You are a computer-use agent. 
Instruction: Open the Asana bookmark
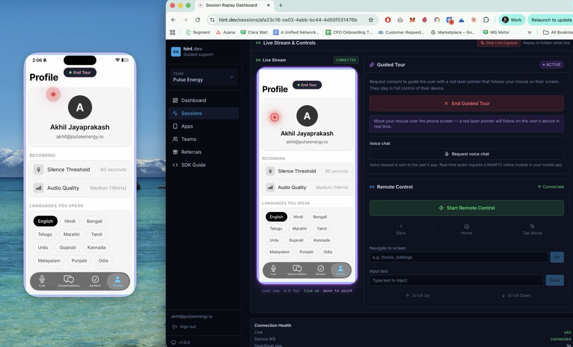point(225,32)
